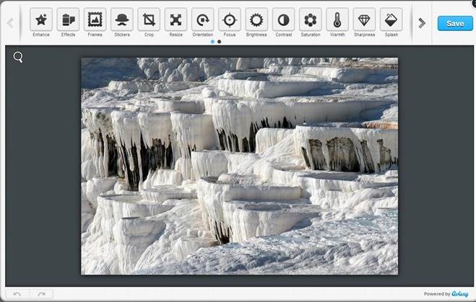Viewport: 476px width, 302px height.
Task: Open the Resize tool
Action: click(176, 20)
